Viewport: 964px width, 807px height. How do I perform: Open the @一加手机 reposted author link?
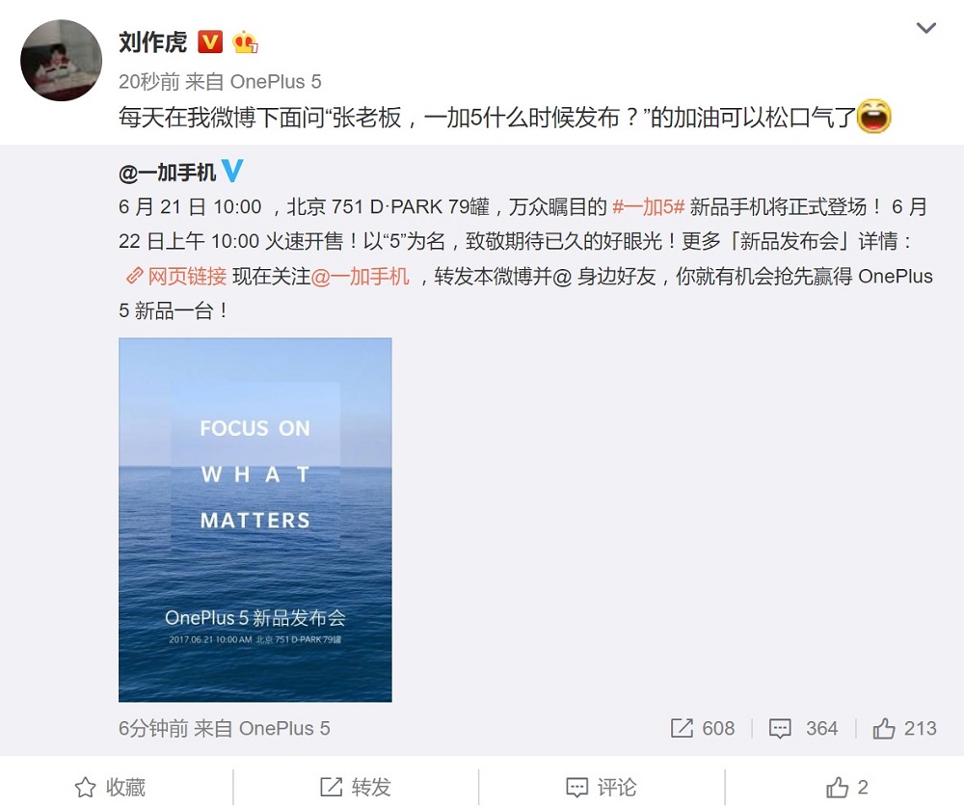click(167, 173)
